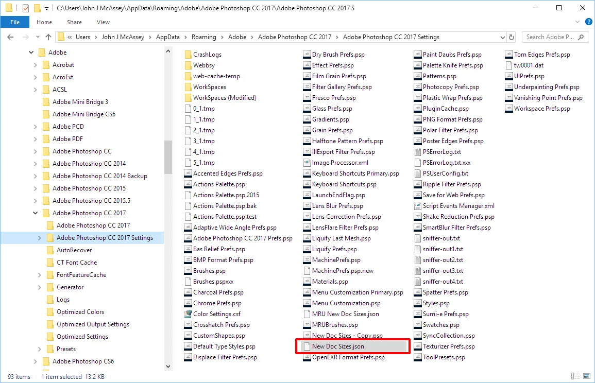The height and width of the screenshot is (383, 595).
Task: Click John J McAssey breadcrumb segment
Action: tap(123, 37)
